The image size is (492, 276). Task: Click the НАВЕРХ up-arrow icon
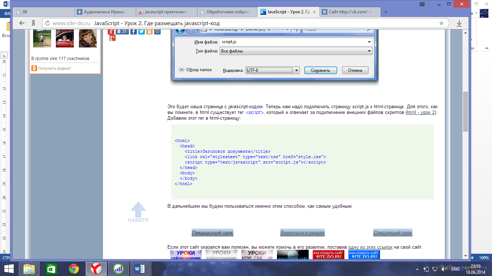pyautogui.click(x=138, y=212)
